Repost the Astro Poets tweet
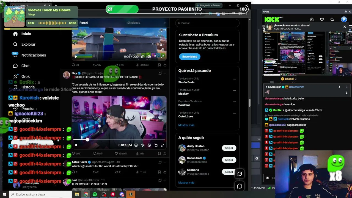Image resolution: width=352 pixels, height=198 pixels. click(96, 172)
